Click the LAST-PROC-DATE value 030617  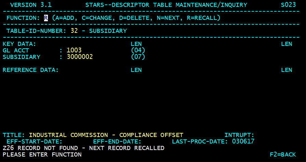[243, 141]
